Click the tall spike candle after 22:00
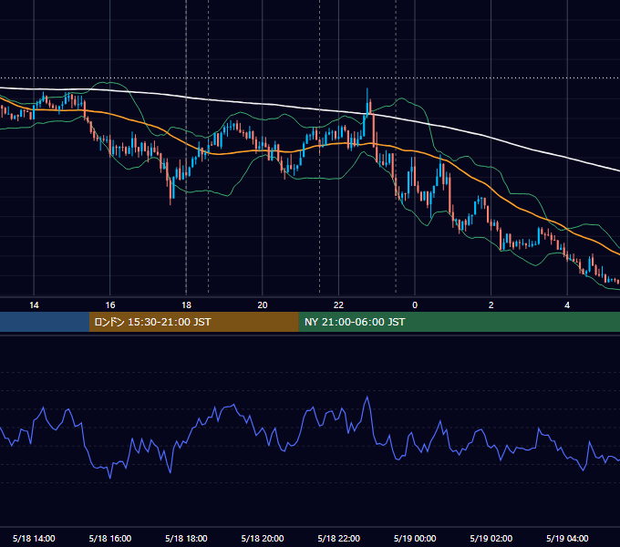The image size is (620, 547). 367,104
